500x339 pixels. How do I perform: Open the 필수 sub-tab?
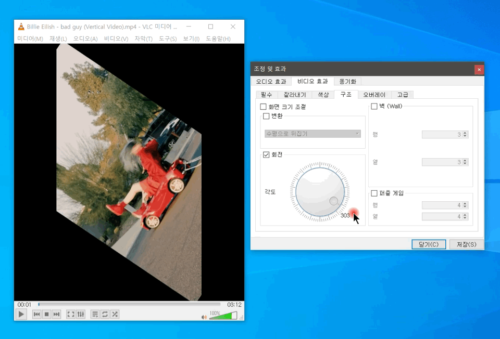tap(267, 95)
